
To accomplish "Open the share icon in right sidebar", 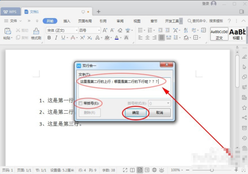I will pos(244,118).
